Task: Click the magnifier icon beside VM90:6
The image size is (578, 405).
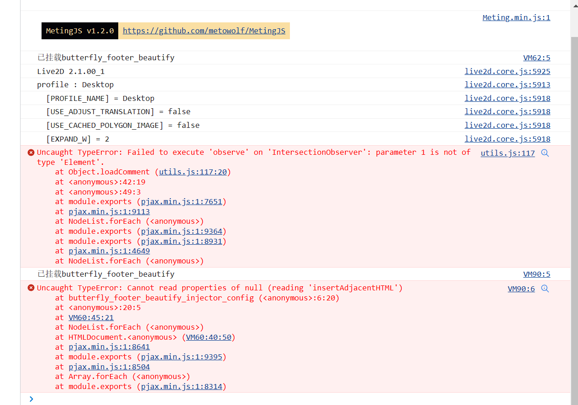Action: 545,289
